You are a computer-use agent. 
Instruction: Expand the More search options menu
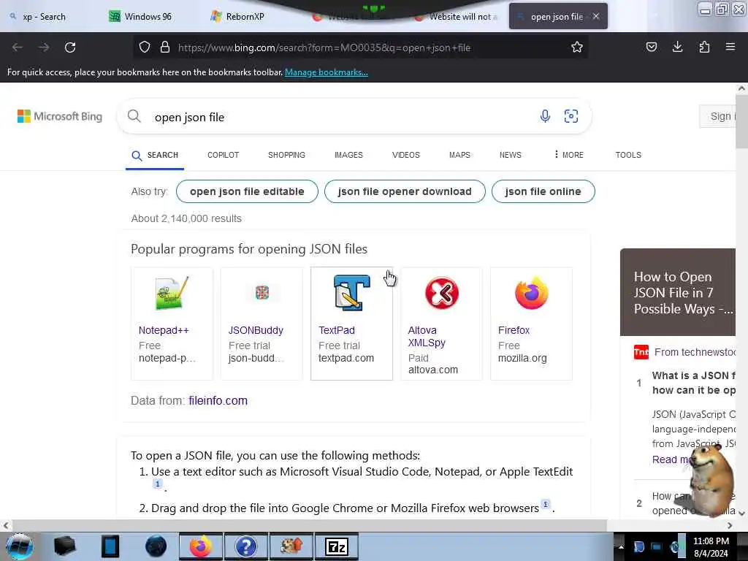pos(568,155)
